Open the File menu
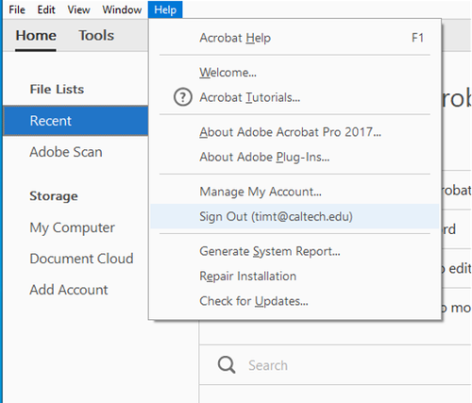 pyautogui.click(x=17, y=9)
